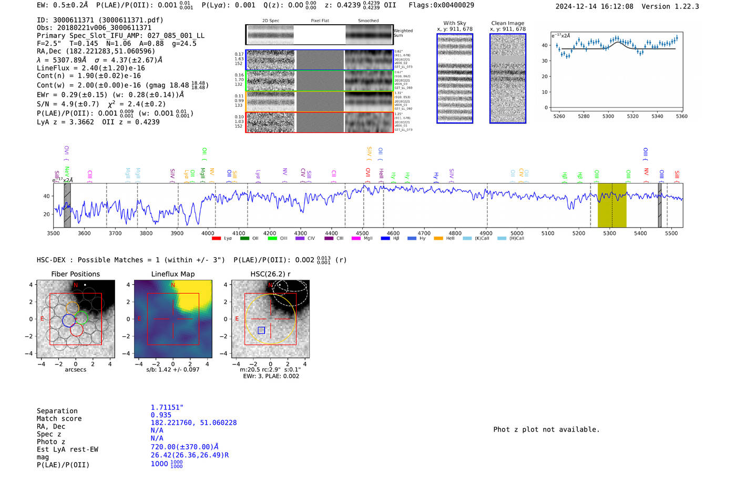Viewport: 736px width, 501px height.
Task: Click the emission line fit plot
Action: 616,72
